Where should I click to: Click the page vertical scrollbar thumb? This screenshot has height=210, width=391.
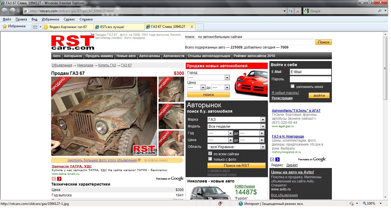(385, 68)
